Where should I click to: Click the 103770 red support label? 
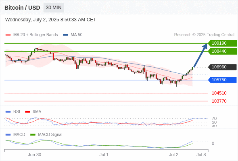(x=219, y=101)
